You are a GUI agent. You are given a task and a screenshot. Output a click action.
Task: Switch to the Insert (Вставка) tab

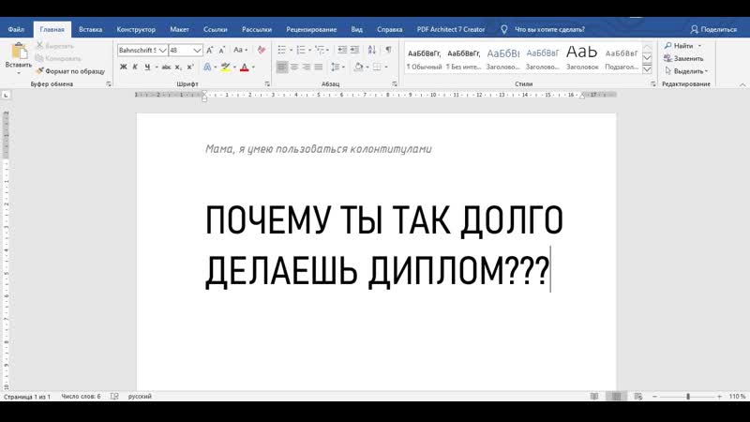click(90, 29)
